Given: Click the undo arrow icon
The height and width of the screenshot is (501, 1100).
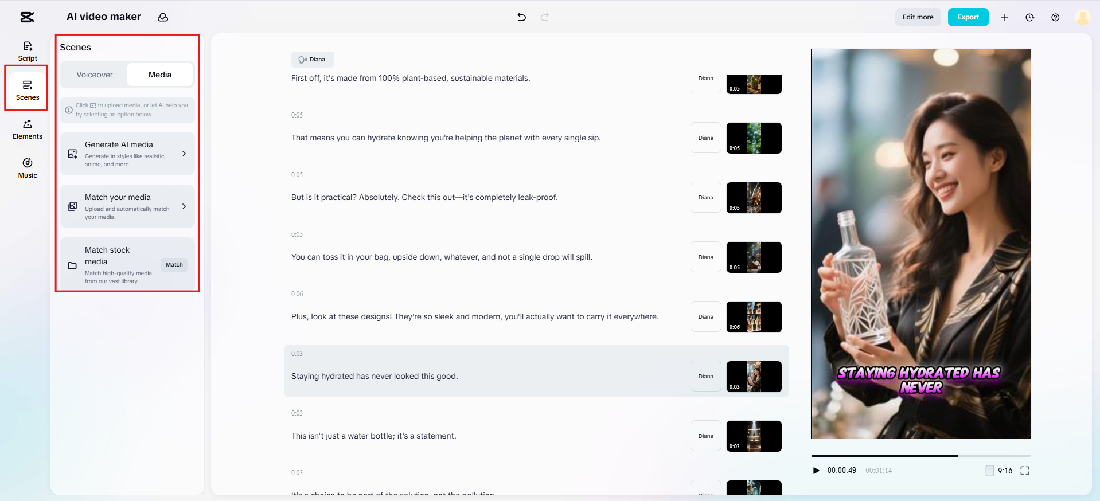Looking at the screenshot, I should [521, 17].
